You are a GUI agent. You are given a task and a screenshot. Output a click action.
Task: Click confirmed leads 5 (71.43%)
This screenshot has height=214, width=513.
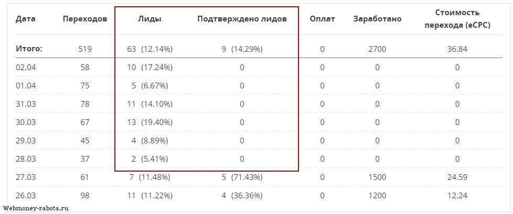click(x=242, y=177)
